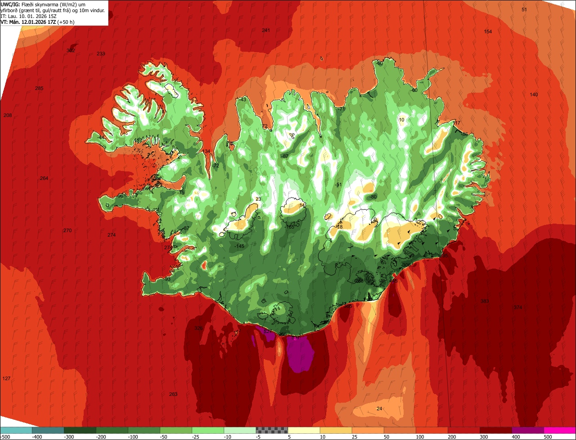576x440 pixels.
Task: Click the map value 154
Action: point(488,31)
